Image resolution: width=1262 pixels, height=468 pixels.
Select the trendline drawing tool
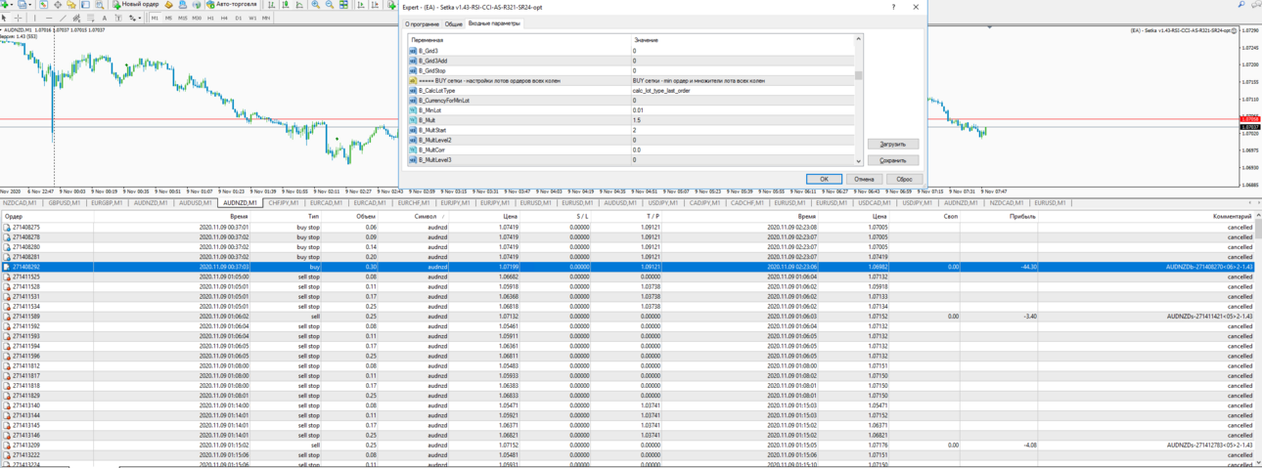[x=63, y=18]
